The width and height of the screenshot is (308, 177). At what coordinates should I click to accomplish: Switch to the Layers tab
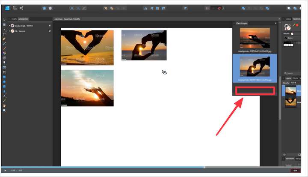click(x=288, y=78)
